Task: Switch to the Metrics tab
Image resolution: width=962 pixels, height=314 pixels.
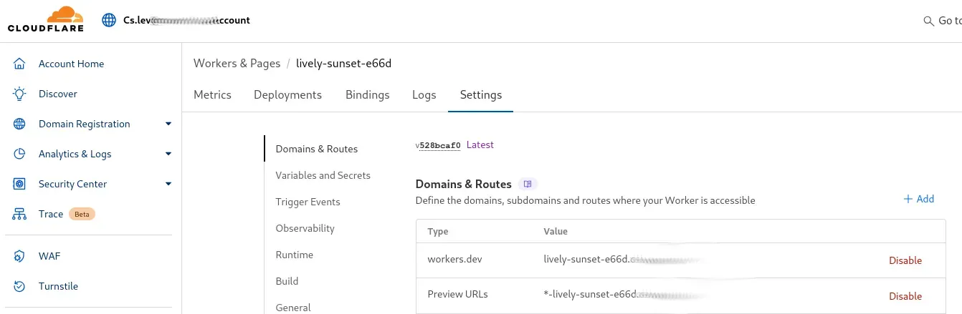Action: tap(212, 94)
